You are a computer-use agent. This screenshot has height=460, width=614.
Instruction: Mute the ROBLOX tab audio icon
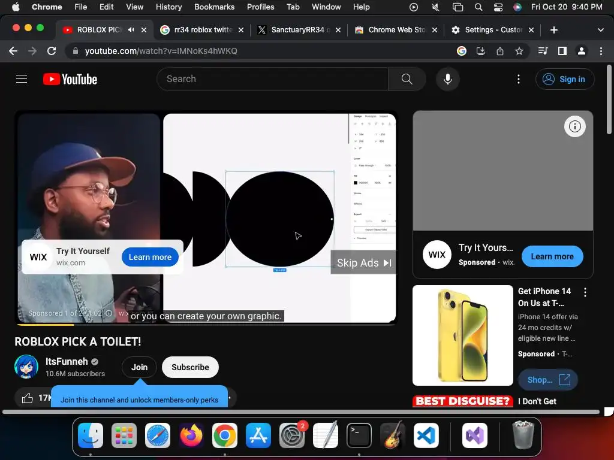[131, 30]
